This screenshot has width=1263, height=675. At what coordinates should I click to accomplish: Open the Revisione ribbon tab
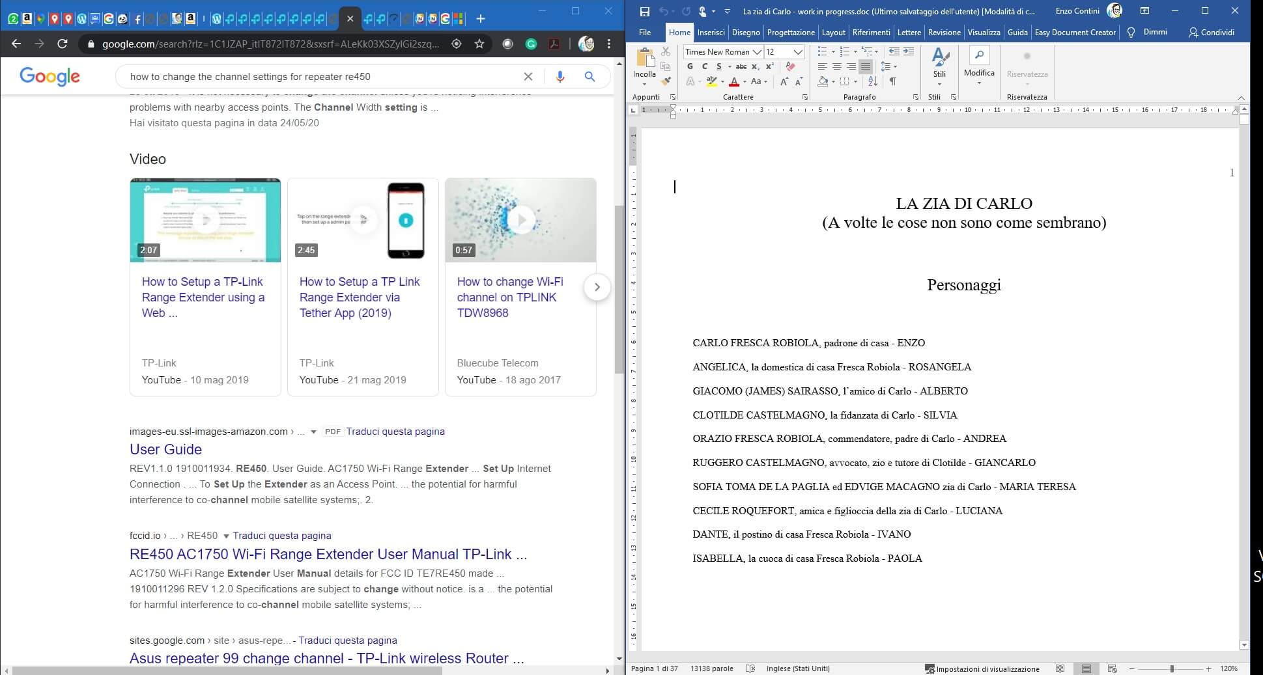(944, 32)
